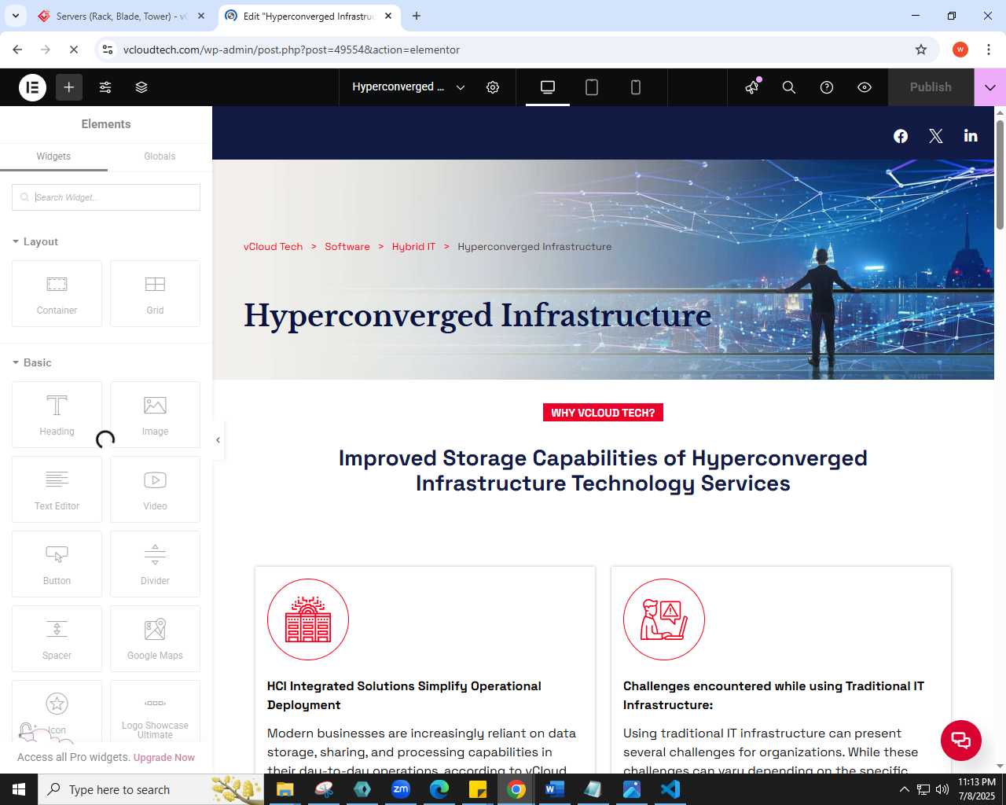Click the X social icon
The width and height of the screenshot is (1006, 805).
click(936, 136)
